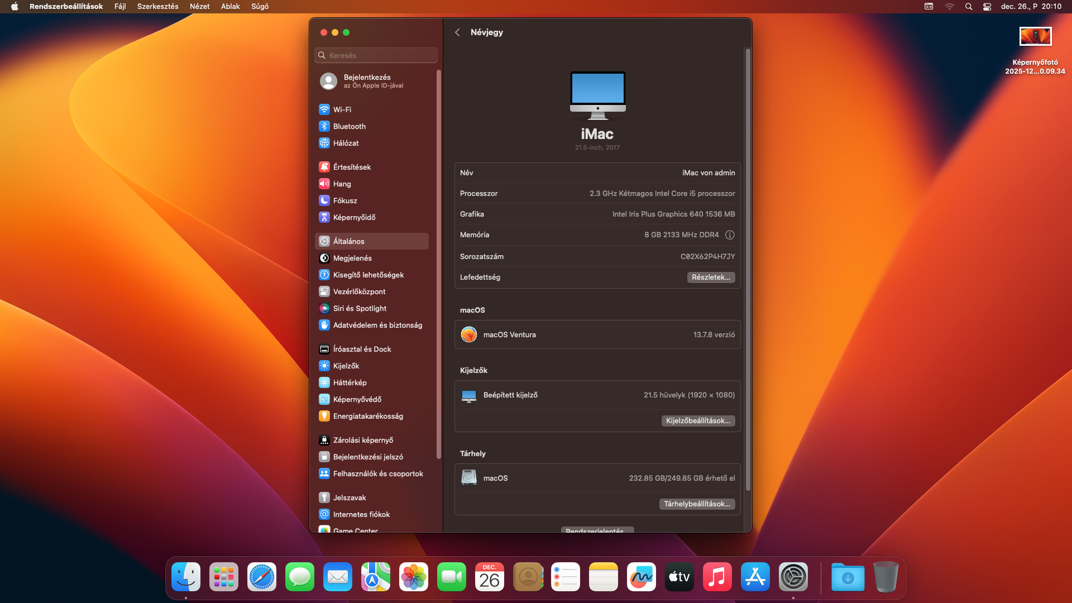The height and width of the screenshot is (603, 1072).
Task: Select Felhasználók és csoportok item
Action: tap(377, 473)
